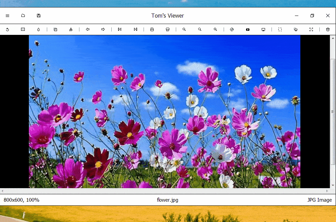Click the rotate/undo arrow icon

pyautogui.click(x=7, y=29)
